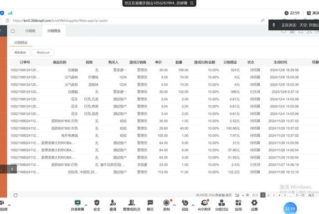Viewport: 319px width, 214px height.
Task: Select the cell reading 100.06元
Action: [x=233, y=128]
